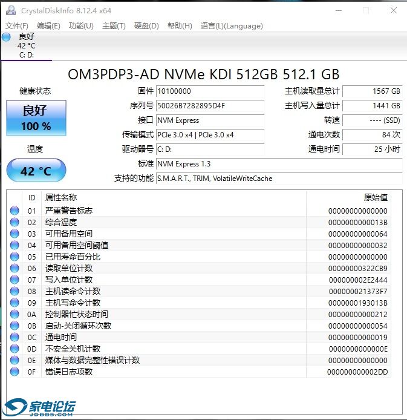Click status orb for 0E 媒体与数据完整性错误计数
The image size is (407, 420).
click(15, 361)
